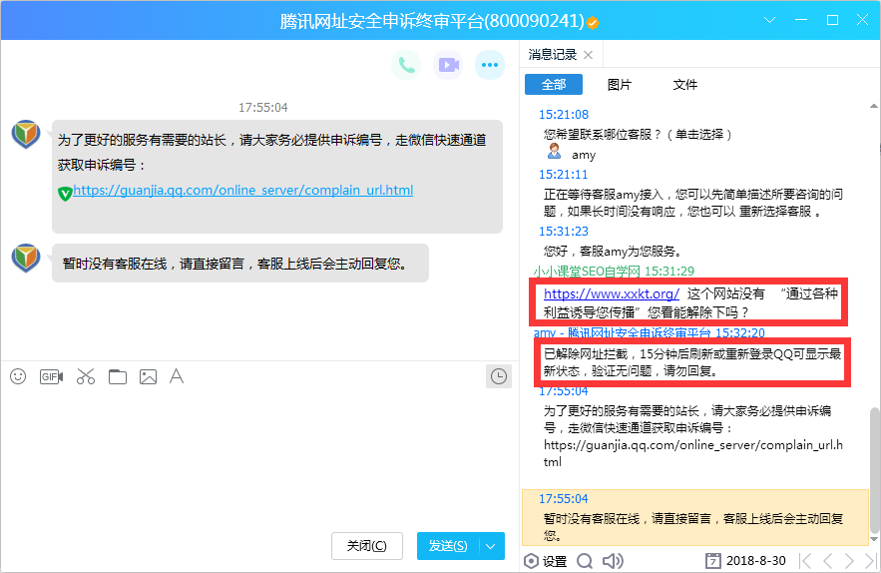Click the message record scrollbar thumb
Image resolution: width=881 pixels, height=573 pixels.
[x=874, y=470]
